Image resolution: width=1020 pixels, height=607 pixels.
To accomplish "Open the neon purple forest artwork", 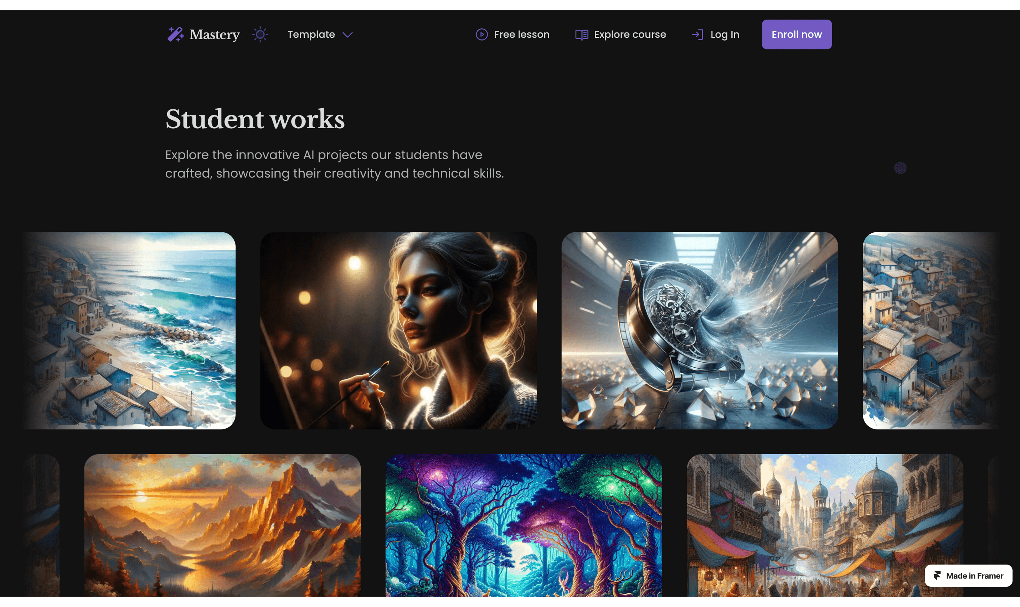I will point(523,525).
